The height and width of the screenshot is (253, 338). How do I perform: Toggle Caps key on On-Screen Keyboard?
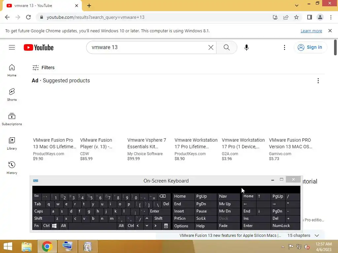(x=41, y=211)
